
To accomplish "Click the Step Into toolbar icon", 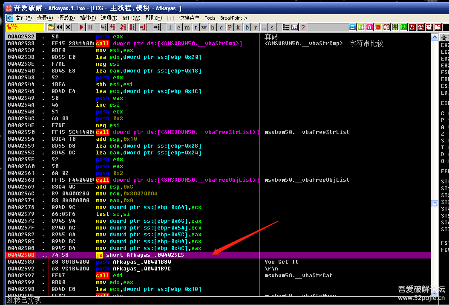I will click(x=103, y=27).
